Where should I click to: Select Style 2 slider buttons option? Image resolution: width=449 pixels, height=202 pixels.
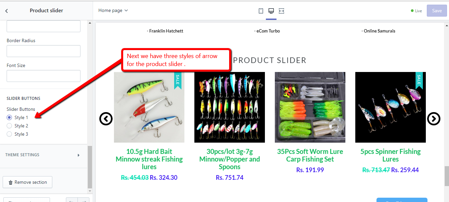(9, 126)
